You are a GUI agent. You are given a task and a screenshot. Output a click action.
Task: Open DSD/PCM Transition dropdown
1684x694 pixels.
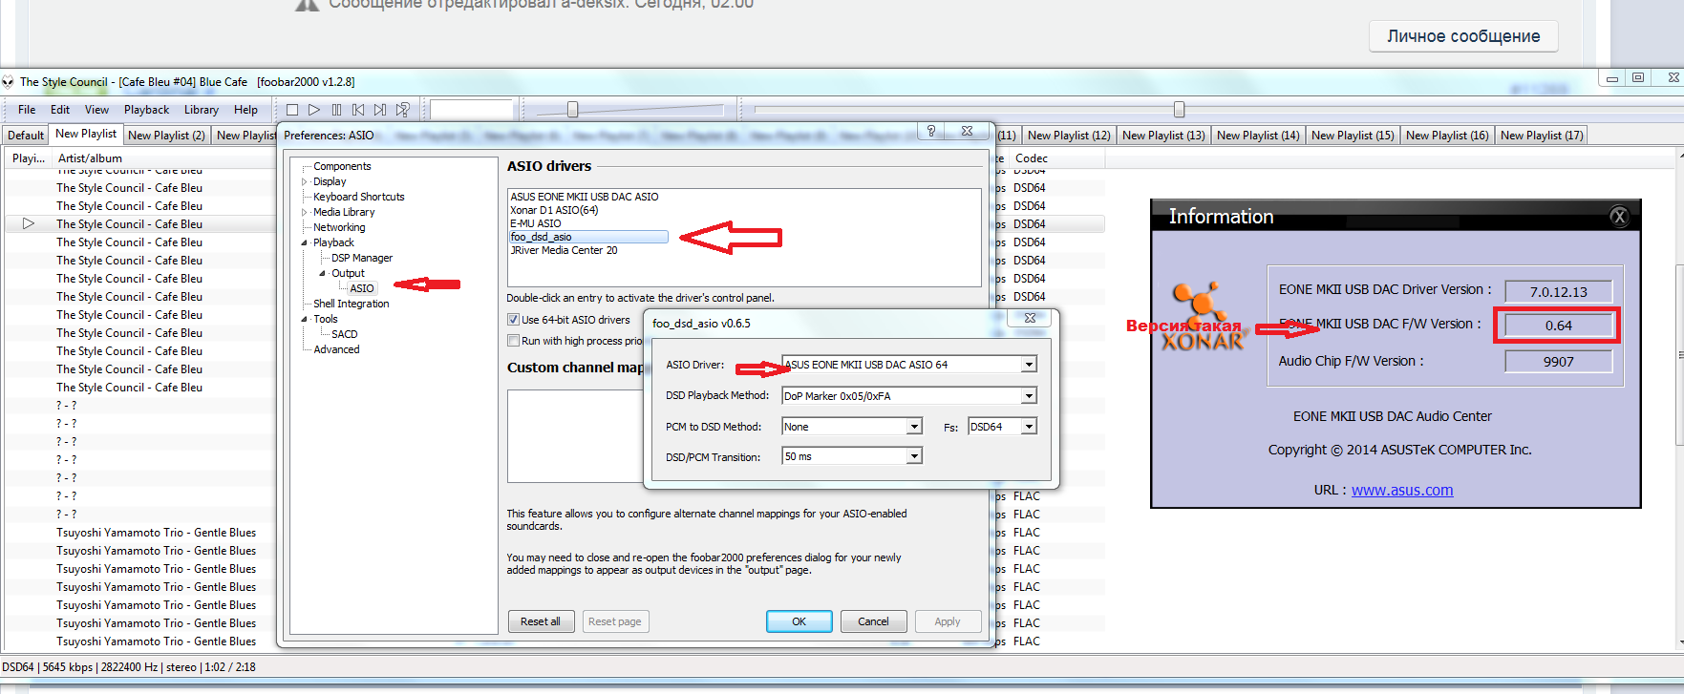[914, 456]
